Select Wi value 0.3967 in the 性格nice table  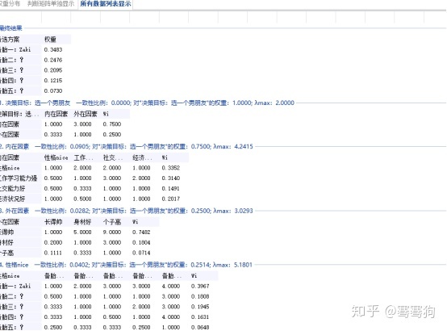click(200, 286)
